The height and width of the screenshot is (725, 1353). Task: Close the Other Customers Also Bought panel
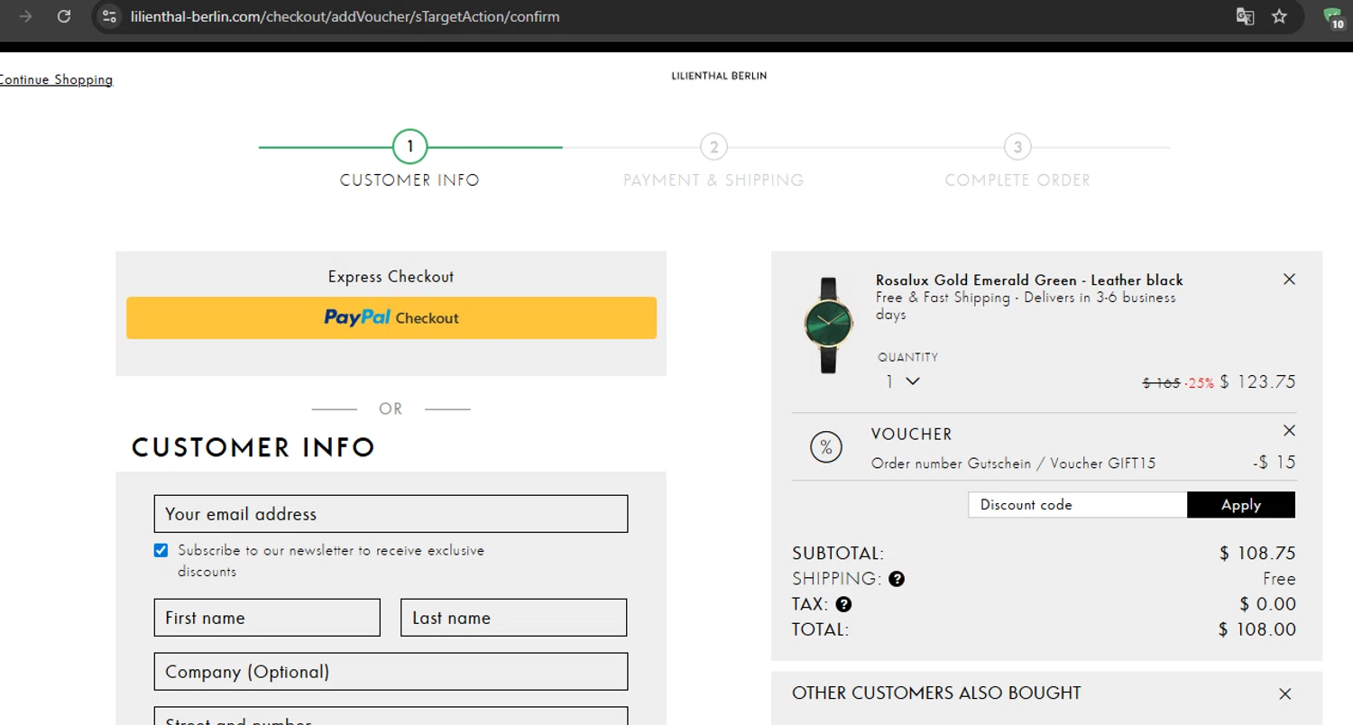pos(1285,693)
